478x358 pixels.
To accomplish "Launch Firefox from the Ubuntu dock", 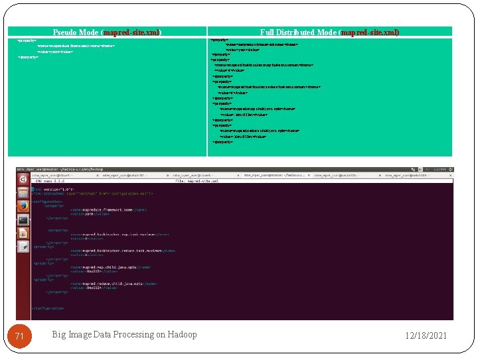I will click(x=23, y=206).
